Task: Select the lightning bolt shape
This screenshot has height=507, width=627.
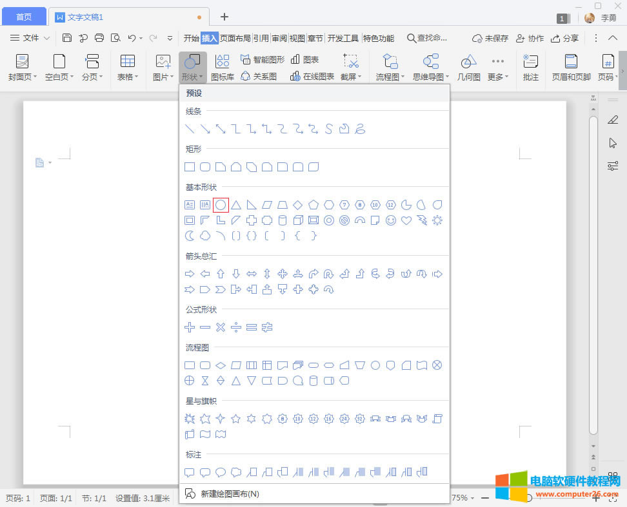Action: (x=422, y=220)
